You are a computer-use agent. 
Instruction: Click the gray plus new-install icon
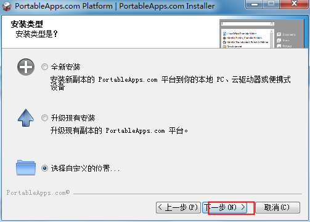[x=26, y=67]
